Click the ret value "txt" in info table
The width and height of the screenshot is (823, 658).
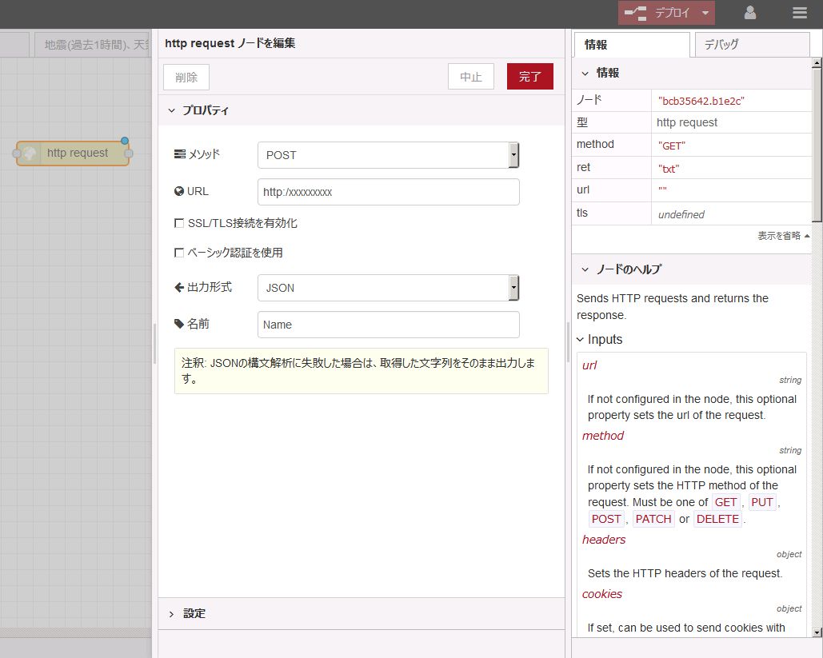(669, 169)
